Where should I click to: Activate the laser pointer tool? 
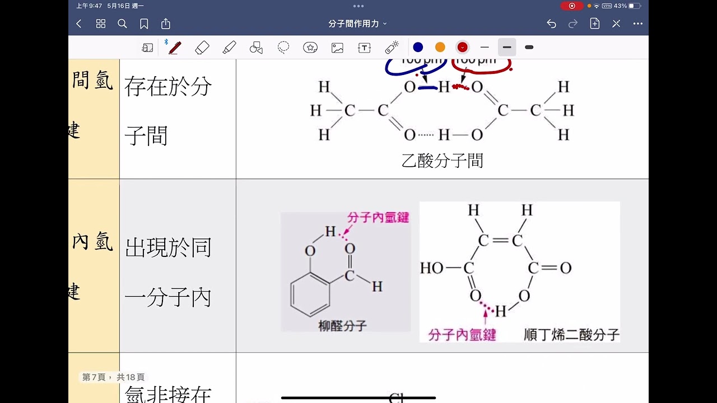pyautogui.click(x=392, y=48)
